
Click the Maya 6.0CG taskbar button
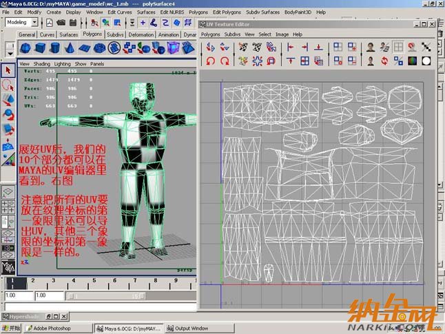129,328
